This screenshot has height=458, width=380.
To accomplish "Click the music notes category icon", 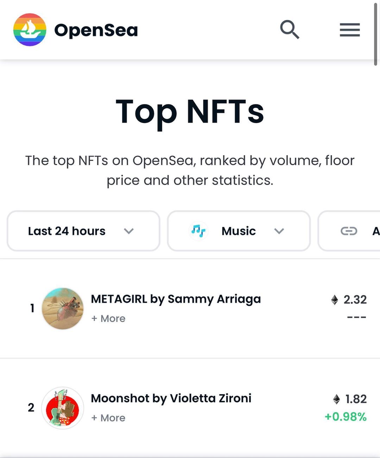I will tap(198, 231).
